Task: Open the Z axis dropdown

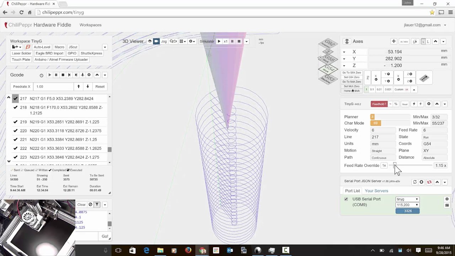Action: (x=344, y=65)
